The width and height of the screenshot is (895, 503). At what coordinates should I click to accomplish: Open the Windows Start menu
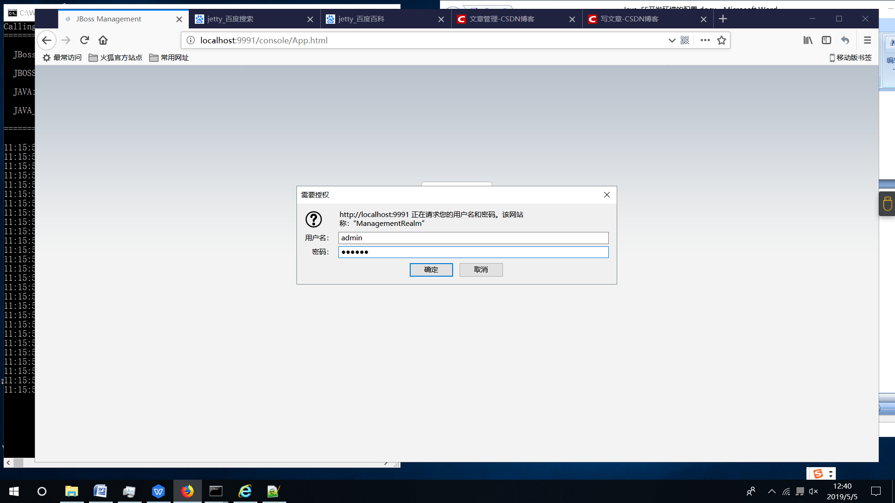coord(14,491)
